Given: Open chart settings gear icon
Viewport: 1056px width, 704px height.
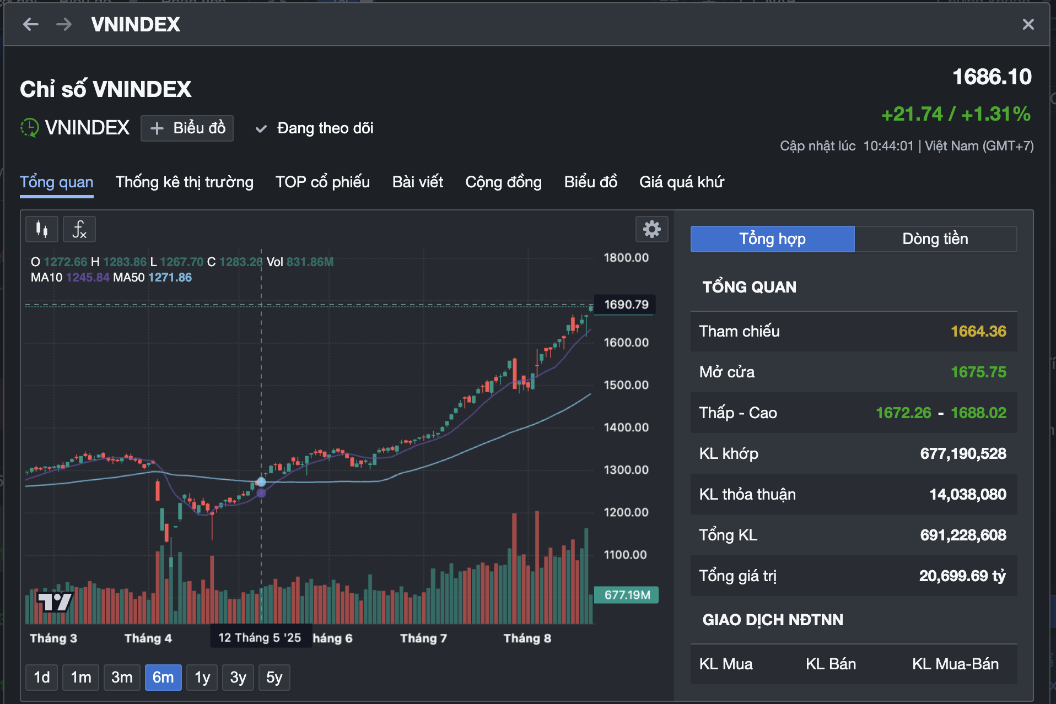Looking at the screenshot, I should click(651, 229).
